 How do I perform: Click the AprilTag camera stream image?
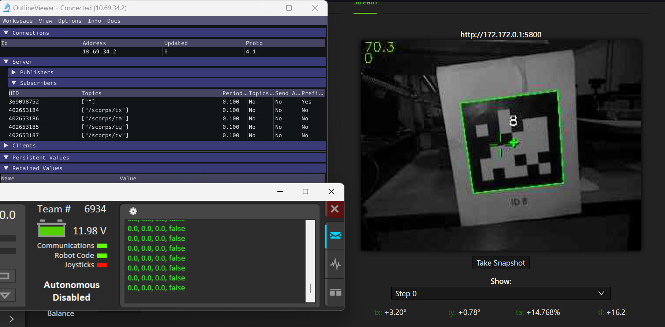point(501,145)
